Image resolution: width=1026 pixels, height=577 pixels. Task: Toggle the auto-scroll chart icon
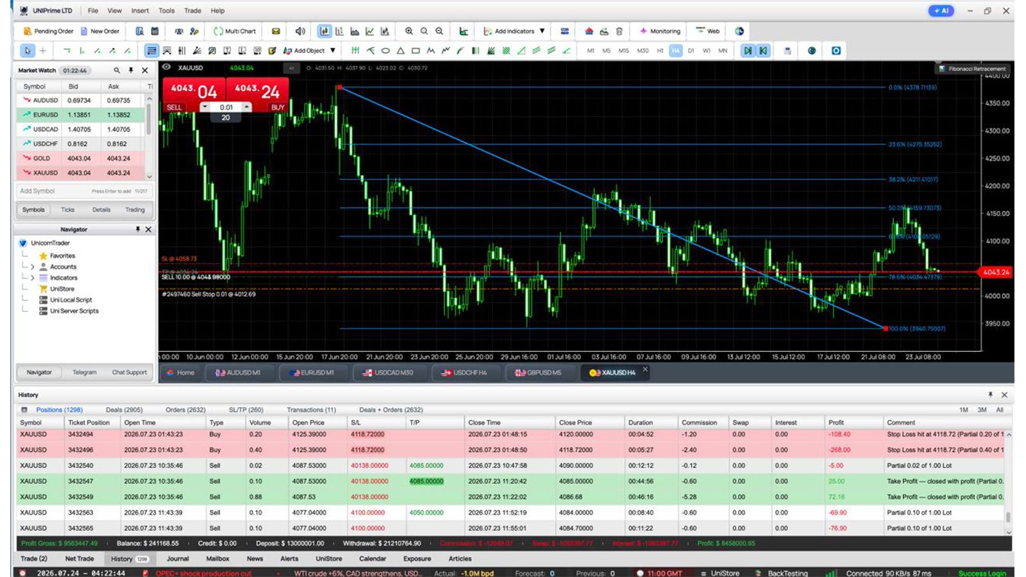click(x=763, y=51)
